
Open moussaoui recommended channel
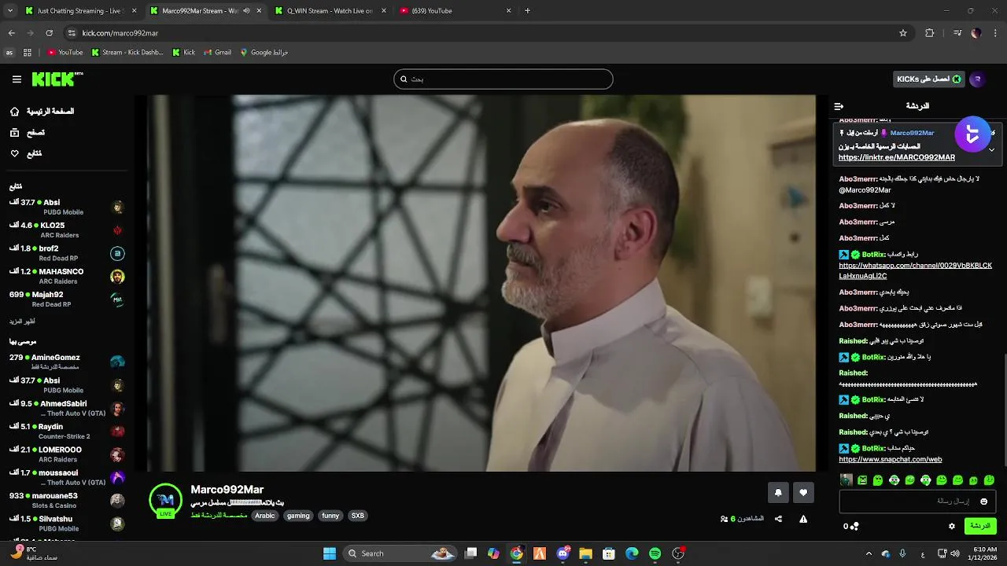(x=67, y=477)
